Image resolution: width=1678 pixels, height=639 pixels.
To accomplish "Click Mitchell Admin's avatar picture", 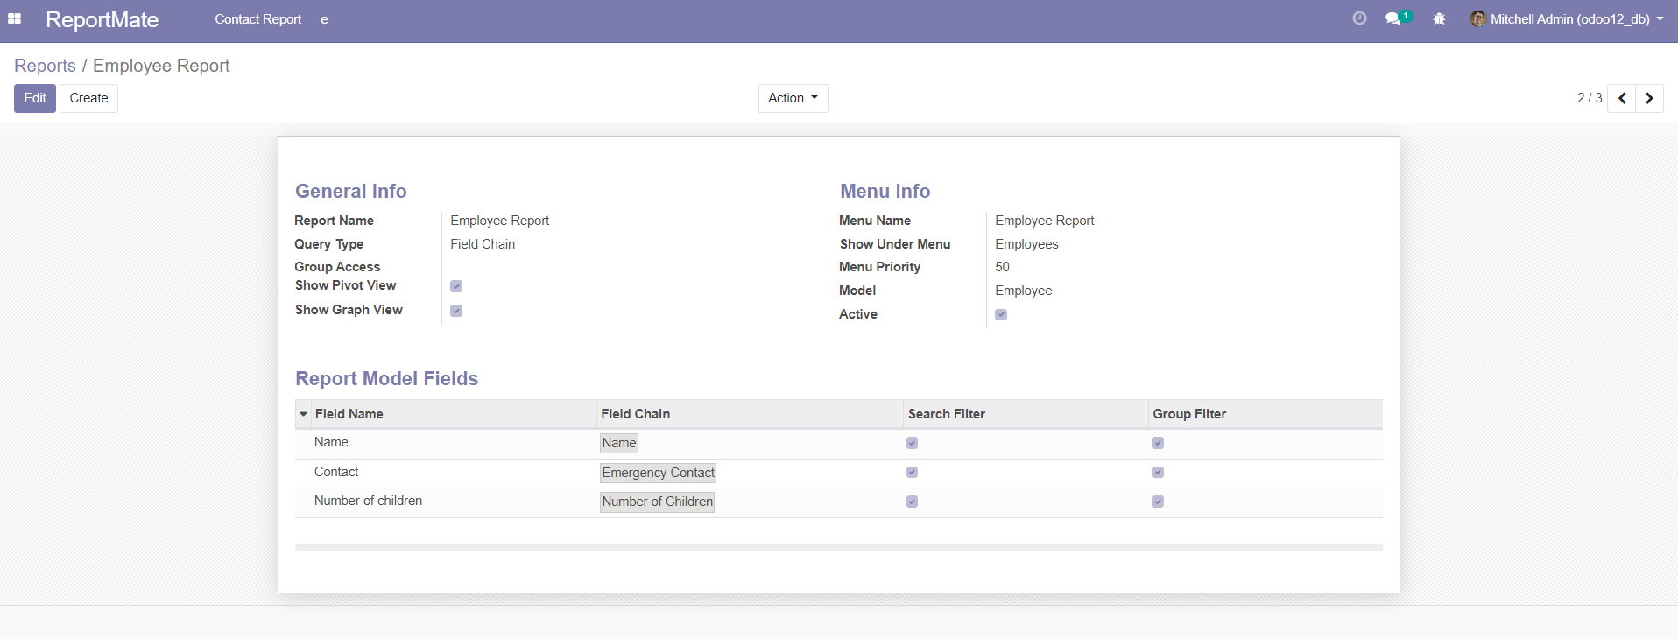I will tap(1477, 18).
